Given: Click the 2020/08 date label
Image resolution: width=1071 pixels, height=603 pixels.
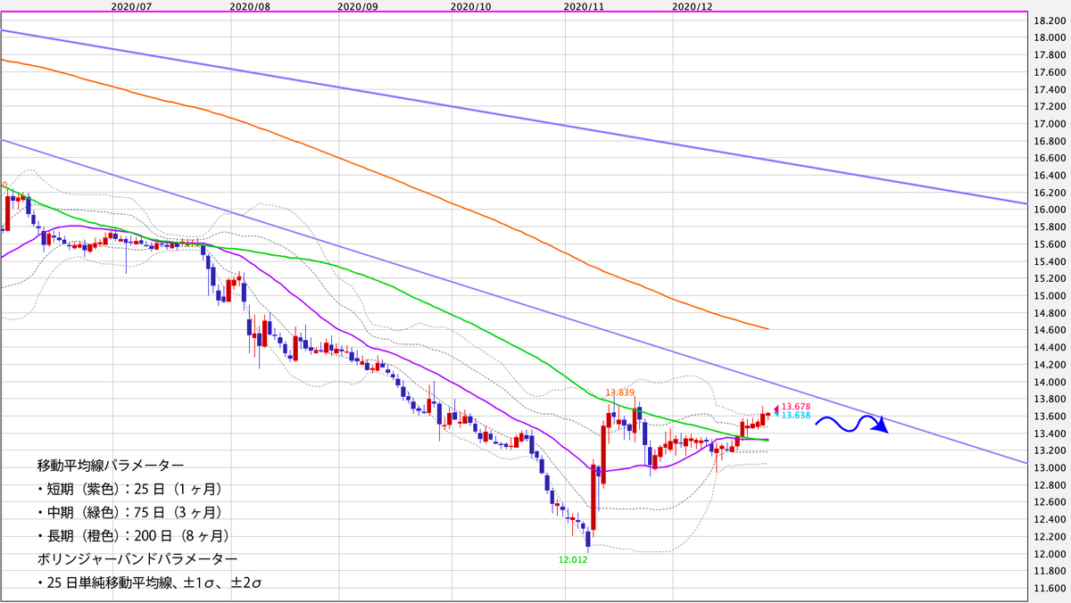Looking at the screenshot, I should (x=252, y=5).
